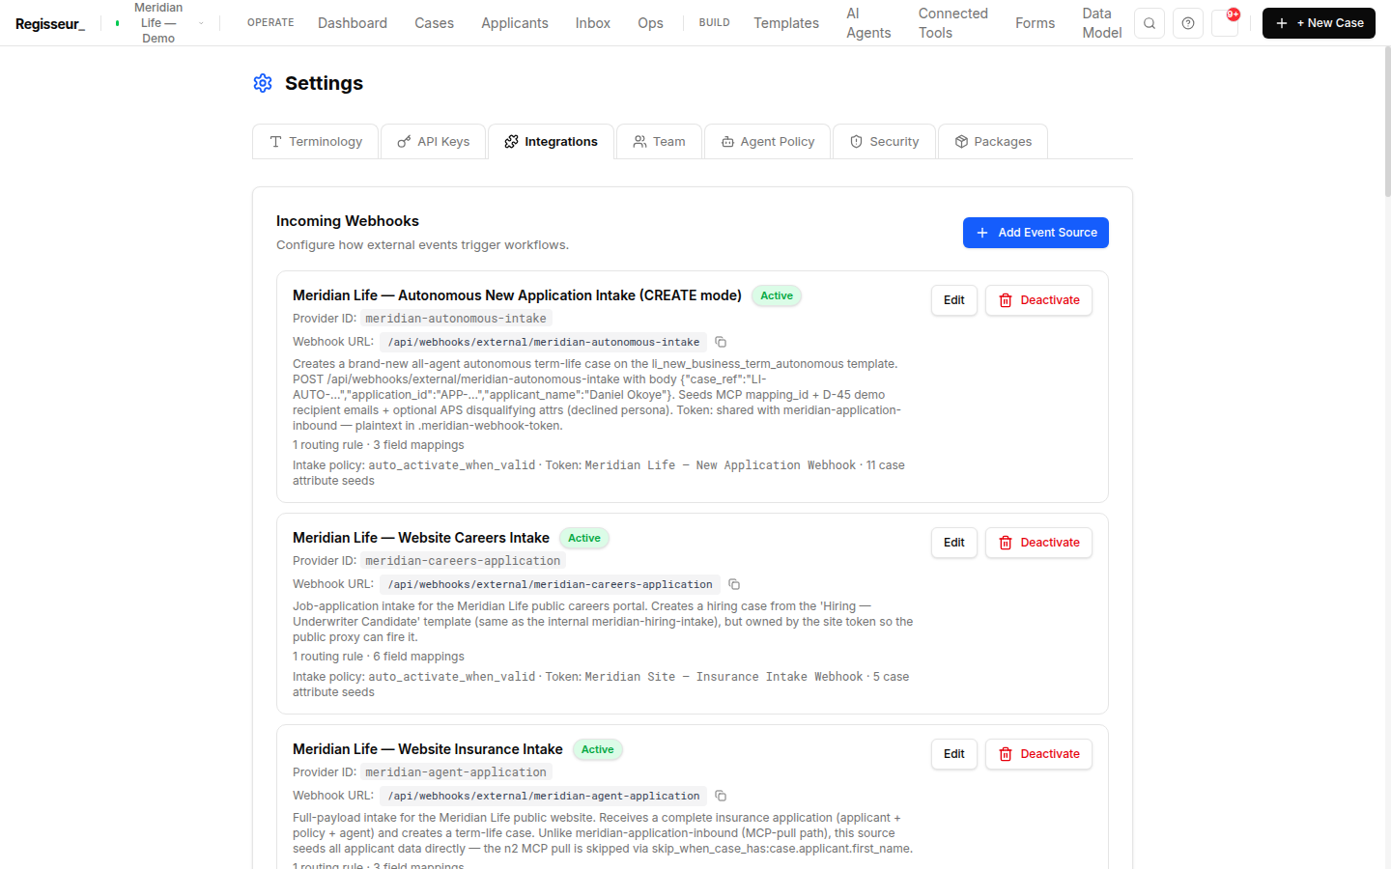The height and width of the screenshot is (869, 1391).
Task: Switch to the API Keys tab
Action: pos(434,141)
